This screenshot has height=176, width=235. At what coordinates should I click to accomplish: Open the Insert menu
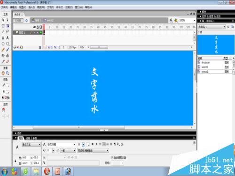coord(31,7)
